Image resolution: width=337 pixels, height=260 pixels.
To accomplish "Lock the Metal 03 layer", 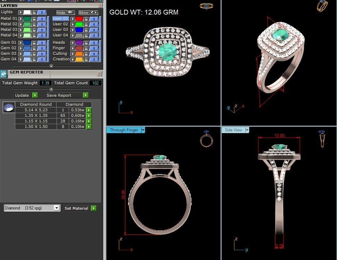I will point(34,30).
